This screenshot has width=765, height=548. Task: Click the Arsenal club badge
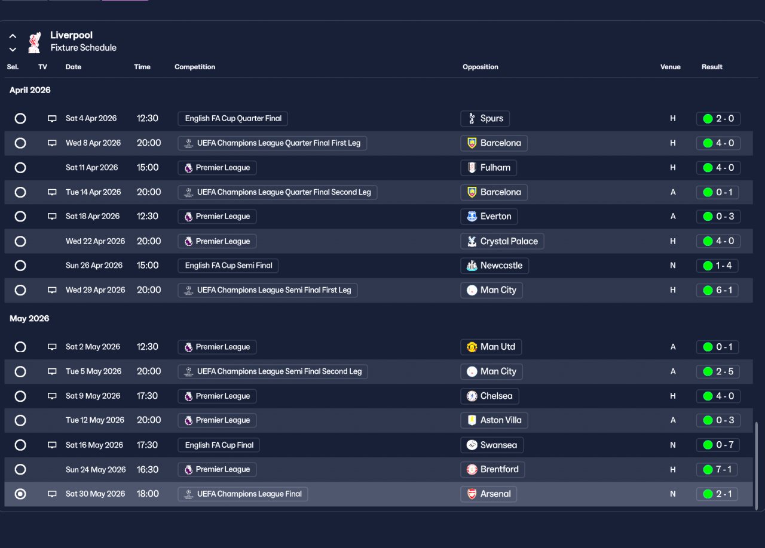(x=472, y=494)
